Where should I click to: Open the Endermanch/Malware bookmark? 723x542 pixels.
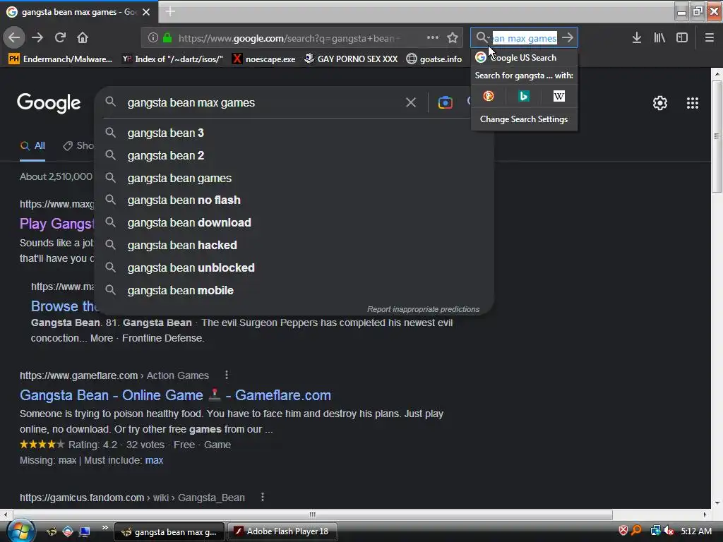(x=61, y=59)
